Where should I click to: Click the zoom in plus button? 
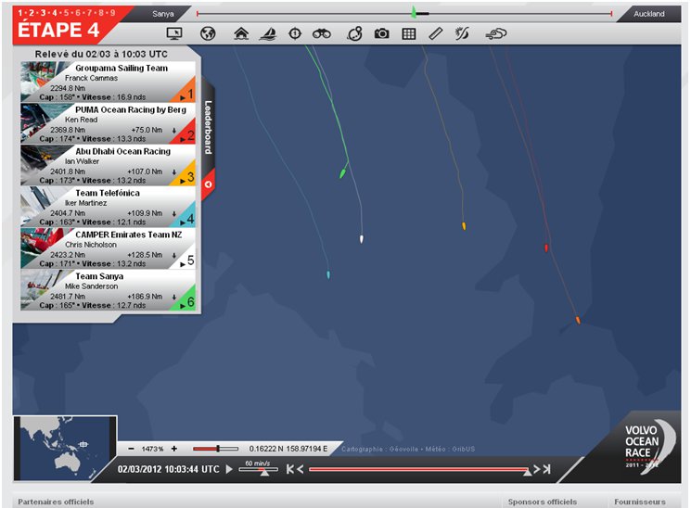(174, 449)
